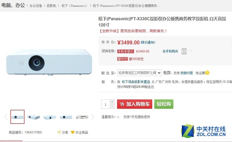Show next thumbnails with right arrow
This screenshot has height=142, width=232.
(x=93, y=117)
